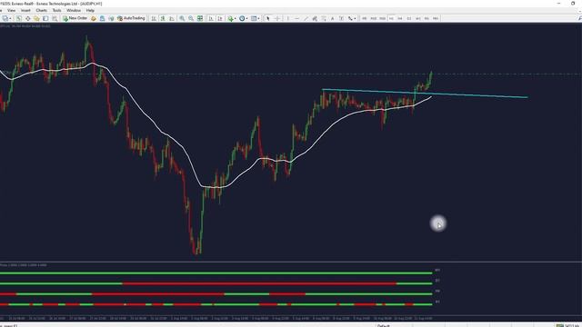Switch chart to line chart style

coord(172,18)
